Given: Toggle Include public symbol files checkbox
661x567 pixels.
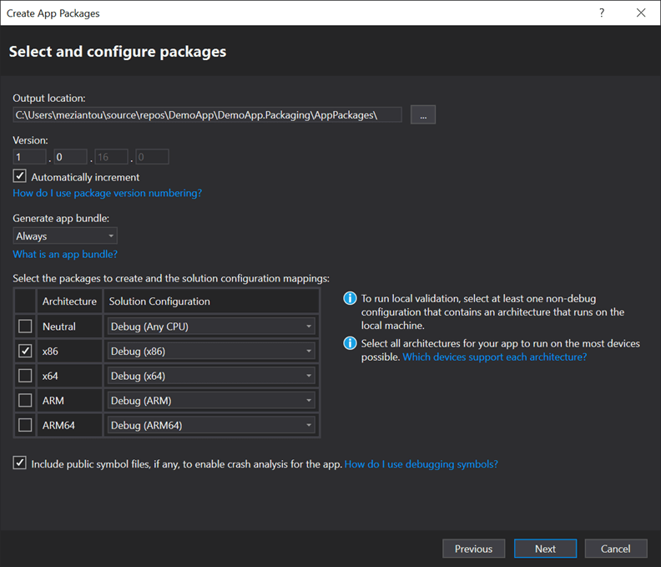Looking at the screenshot, I should 20,463.
